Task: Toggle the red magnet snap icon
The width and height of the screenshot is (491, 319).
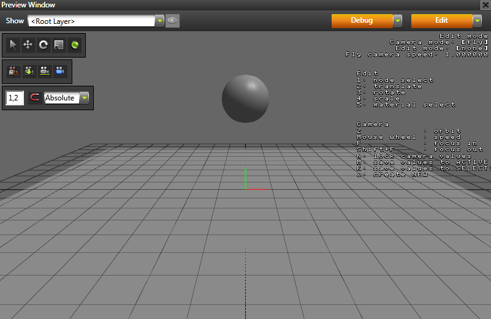Action: coord(35,97)
